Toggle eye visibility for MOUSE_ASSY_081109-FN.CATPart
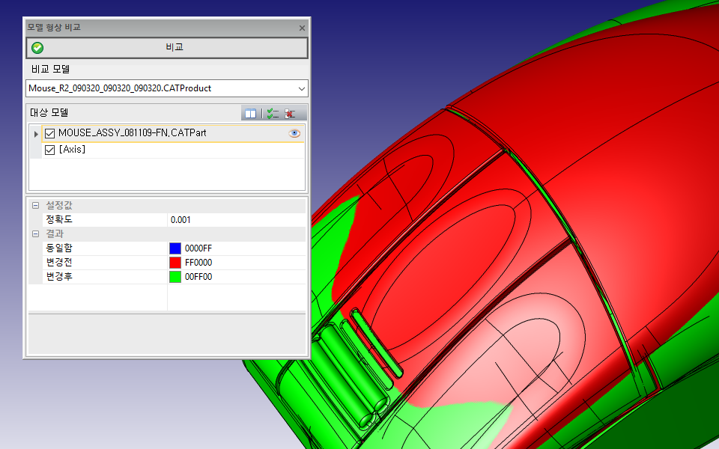719x449 pixels. coord(294,133)
